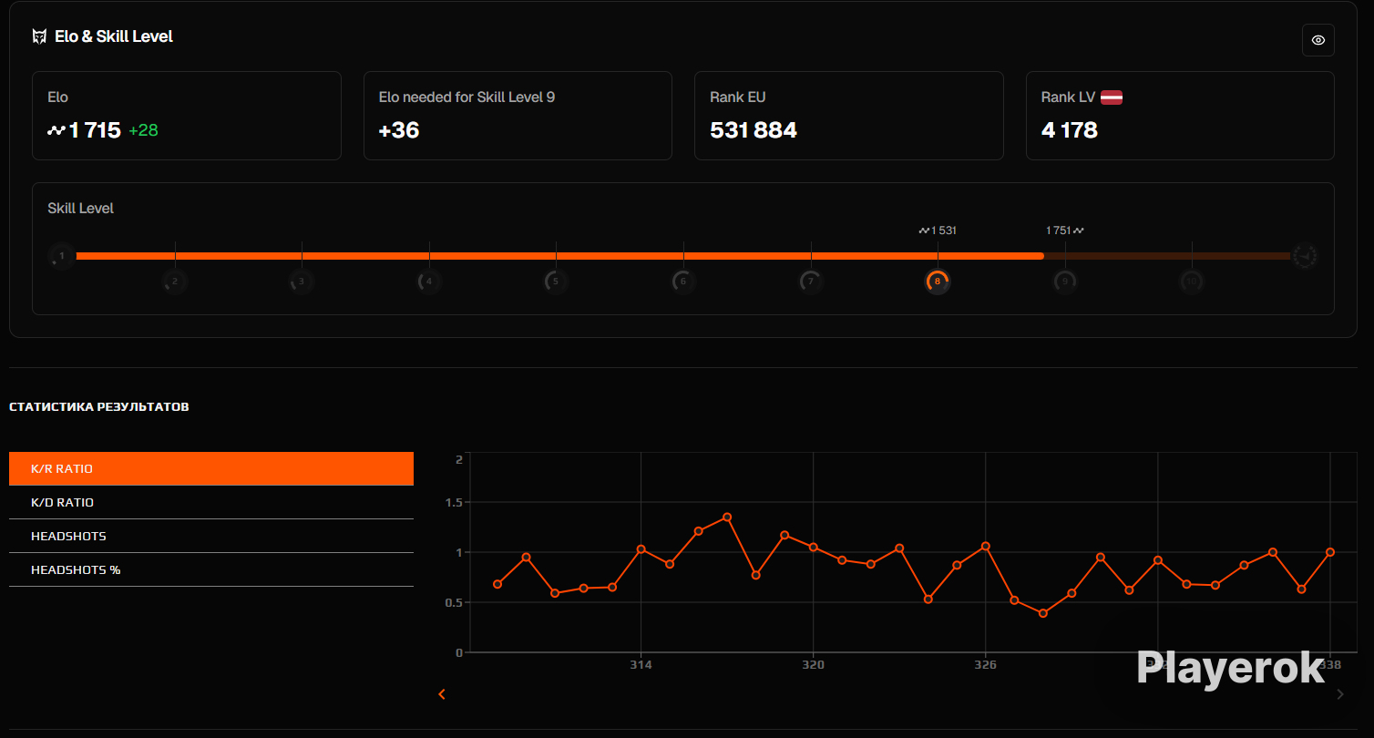The height and width of the screenshot is (738, 1374).
Task: Select the K/R RATIO tab
Action: coord(211,468)
